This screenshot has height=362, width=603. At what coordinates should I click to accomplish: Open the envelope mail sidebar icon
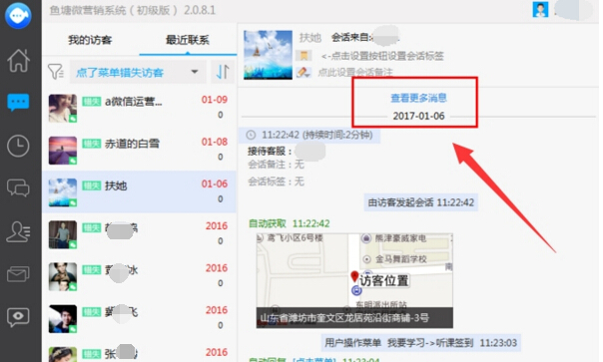pos(18,274)
